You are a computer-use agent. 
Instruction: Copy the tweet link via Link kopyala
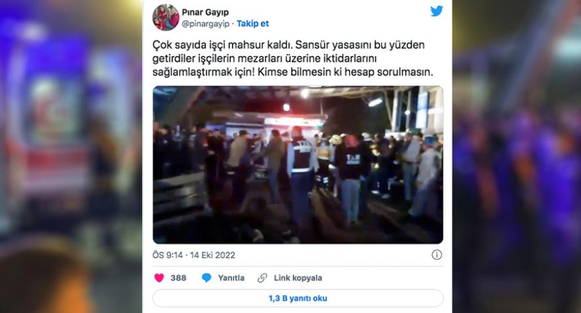pos(298,278)
